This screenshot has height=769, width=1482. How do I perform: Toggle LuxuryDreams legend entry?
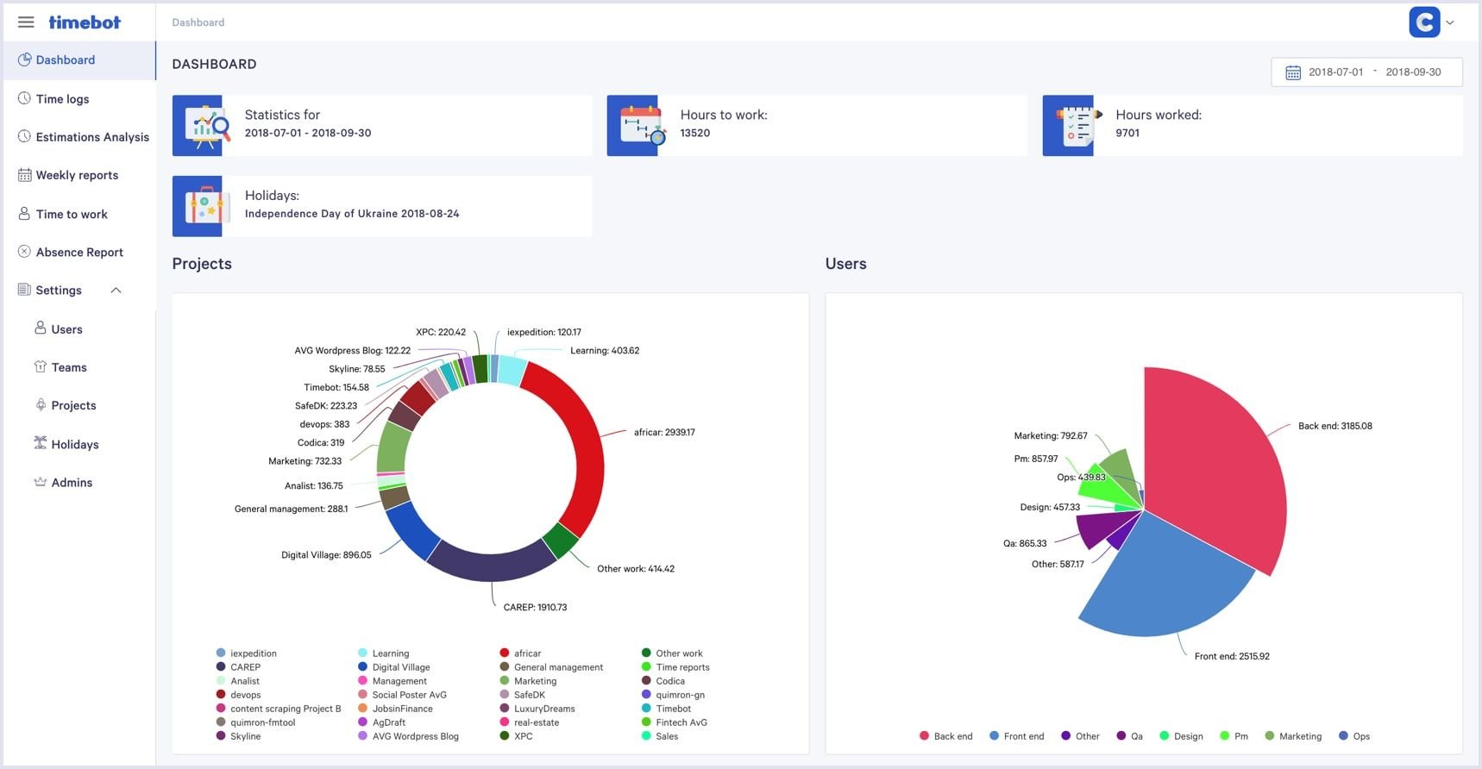pos(537,709)
